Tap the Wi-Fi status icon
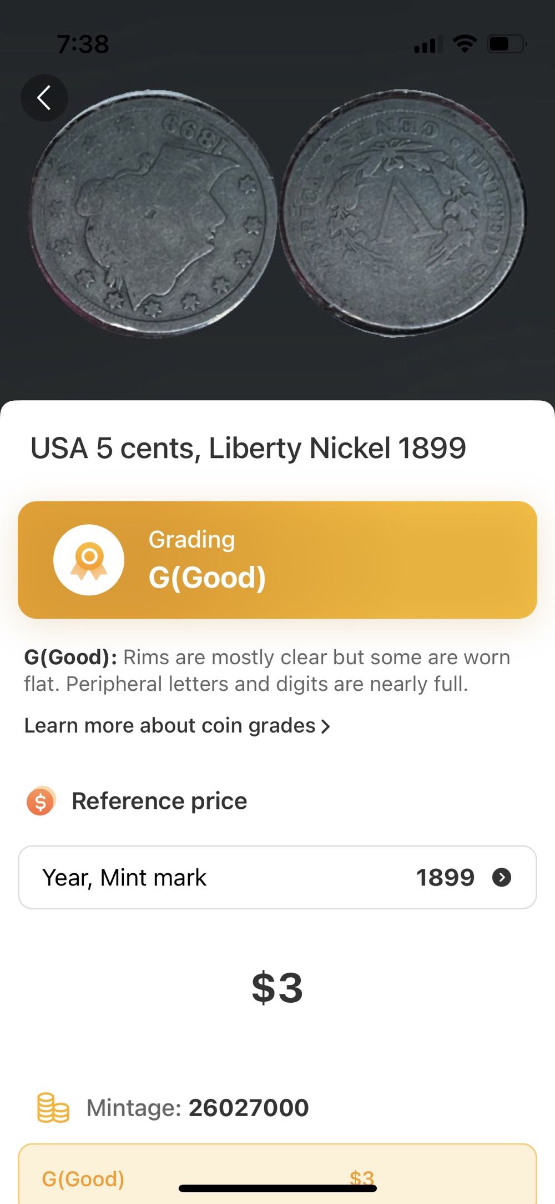 tap(465, 43)
